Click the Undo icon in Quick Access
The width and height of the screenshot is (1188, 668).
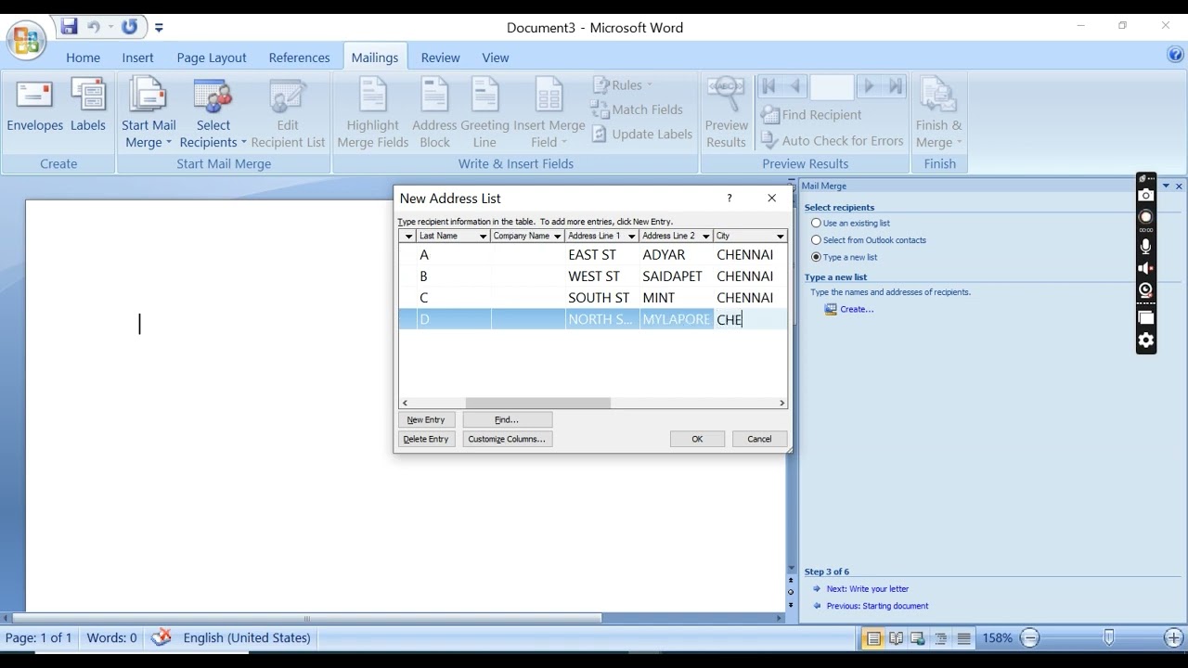(x=94, y=27)
